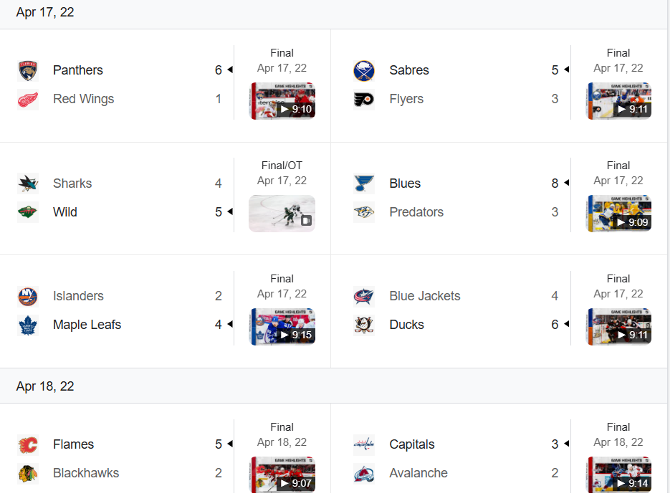670x496 pixels.
Task: Play Islanders vs Maple Leafs highlights
Action: point(282,327)
